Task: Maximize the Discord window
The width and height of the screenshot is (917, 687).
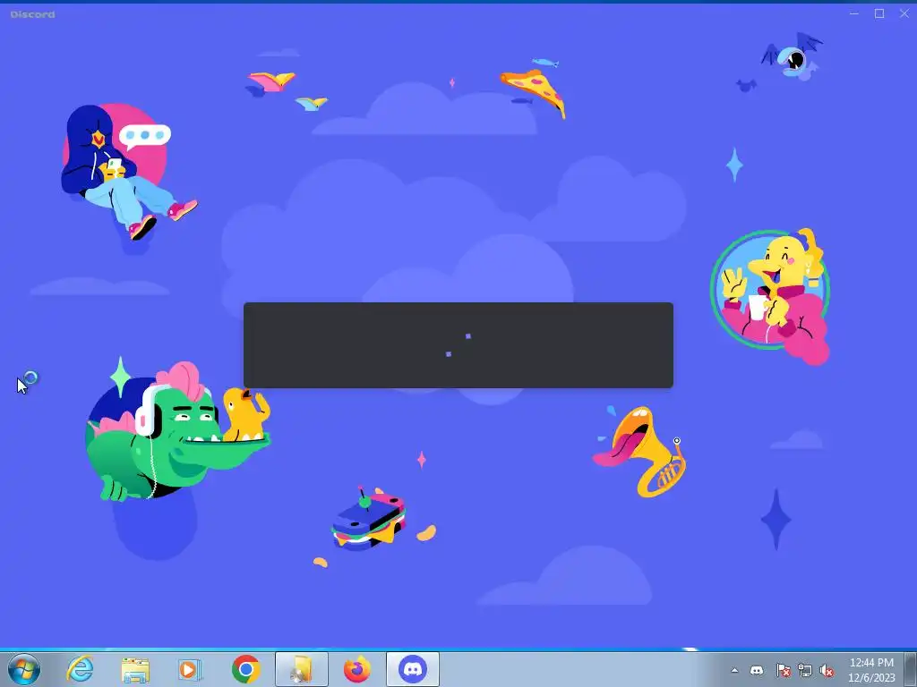Action: click(x=879, y=13)
